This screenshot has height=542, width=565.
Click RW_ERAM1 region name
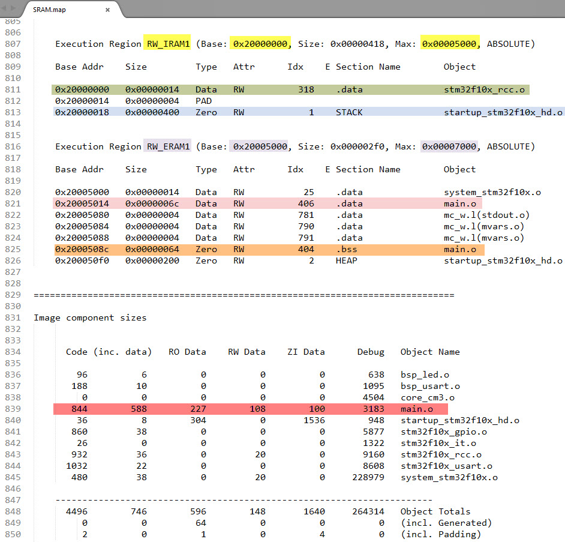pos(168,147)
